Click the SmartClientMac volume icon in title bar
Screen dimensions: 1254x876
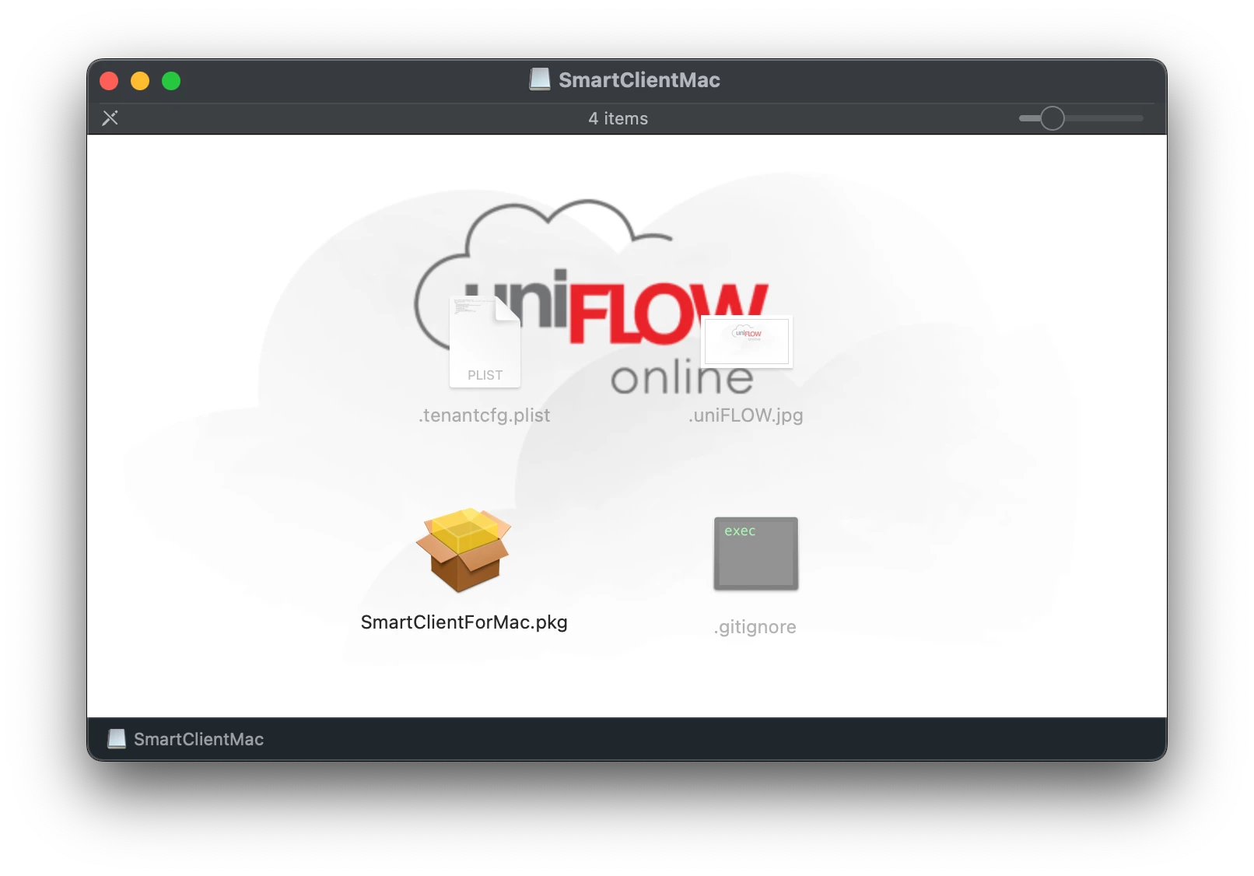[x=540, y=79]
